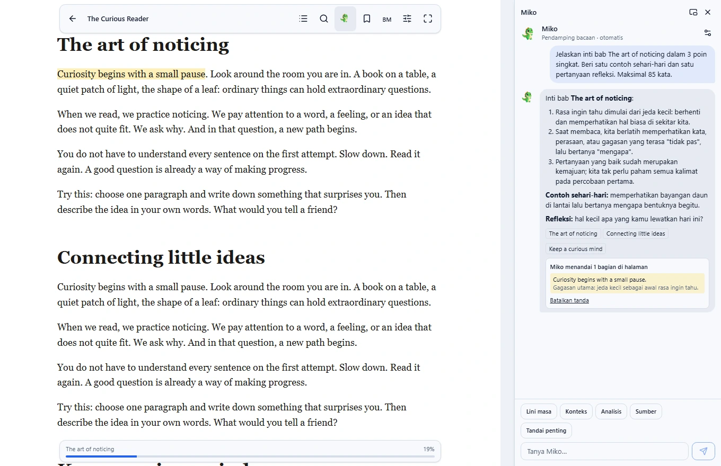Go back using the arrow icon

point(73,19)
